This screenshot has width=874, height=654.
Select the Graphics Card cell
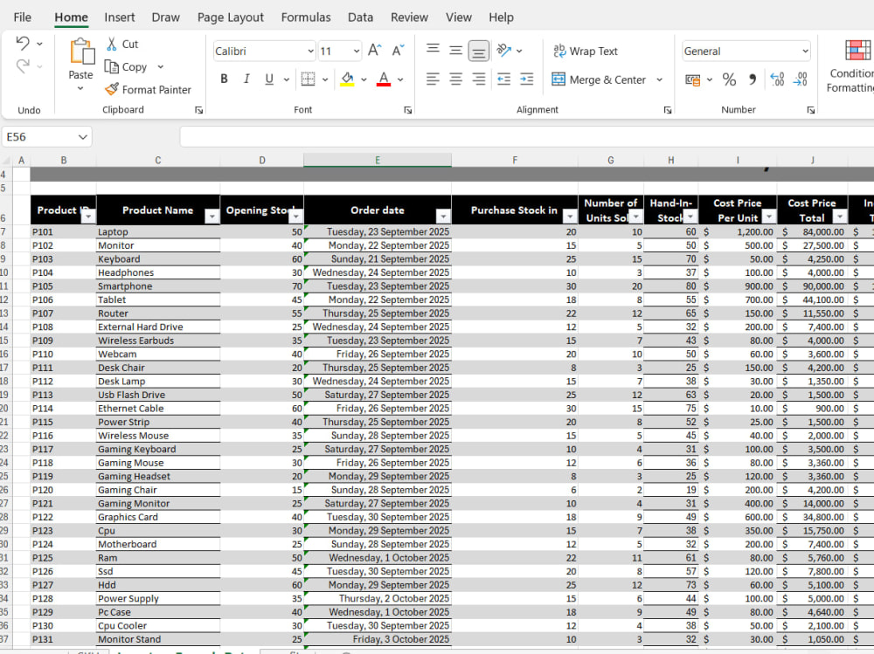[158, 517]
